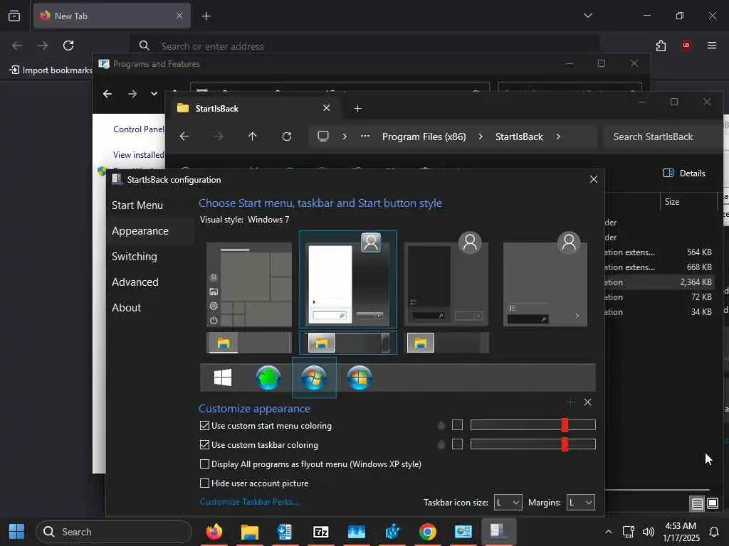Pick start menu color with the droplet icon
The height and width of the screenshot is (546, 729).
(x=441, y=425)
